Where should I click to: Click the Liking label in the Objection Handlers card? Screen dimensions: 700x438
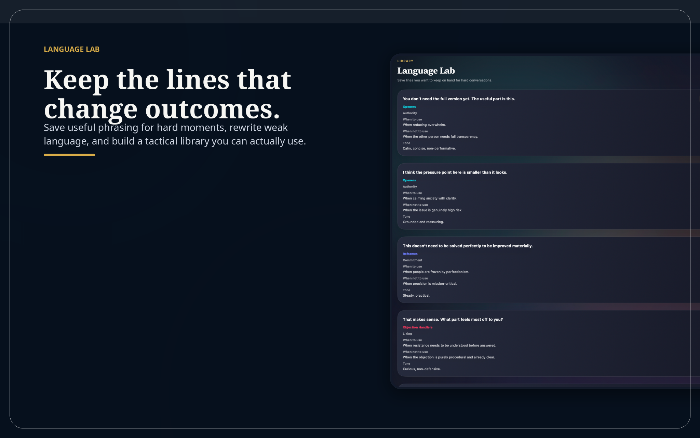coord(407,334)
